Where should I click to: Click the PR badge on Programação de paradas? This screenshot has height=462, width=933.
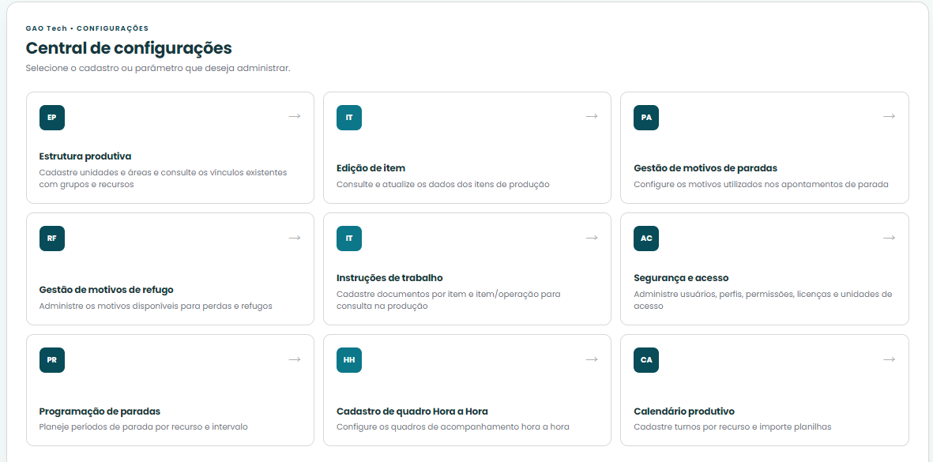[52, 360]
